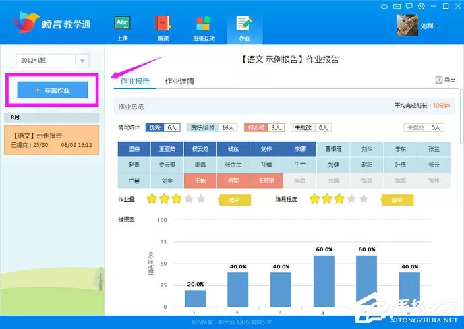Switch to the 作业报告 tab

click(135, 81)
